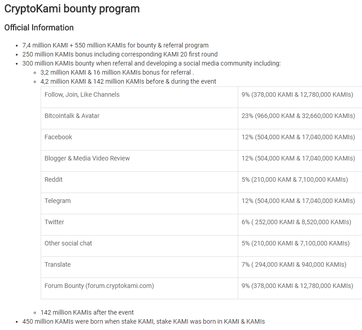The width and height of the screenshot is (362, 330).
Task: Select the '9% (378,000 KAMI' cell in Follow row
Action: tap(300, 97)
